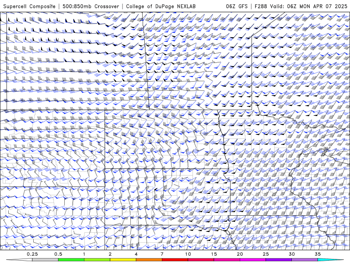Select the lime green 1–2 color bar segment

(x=97, y=260)
